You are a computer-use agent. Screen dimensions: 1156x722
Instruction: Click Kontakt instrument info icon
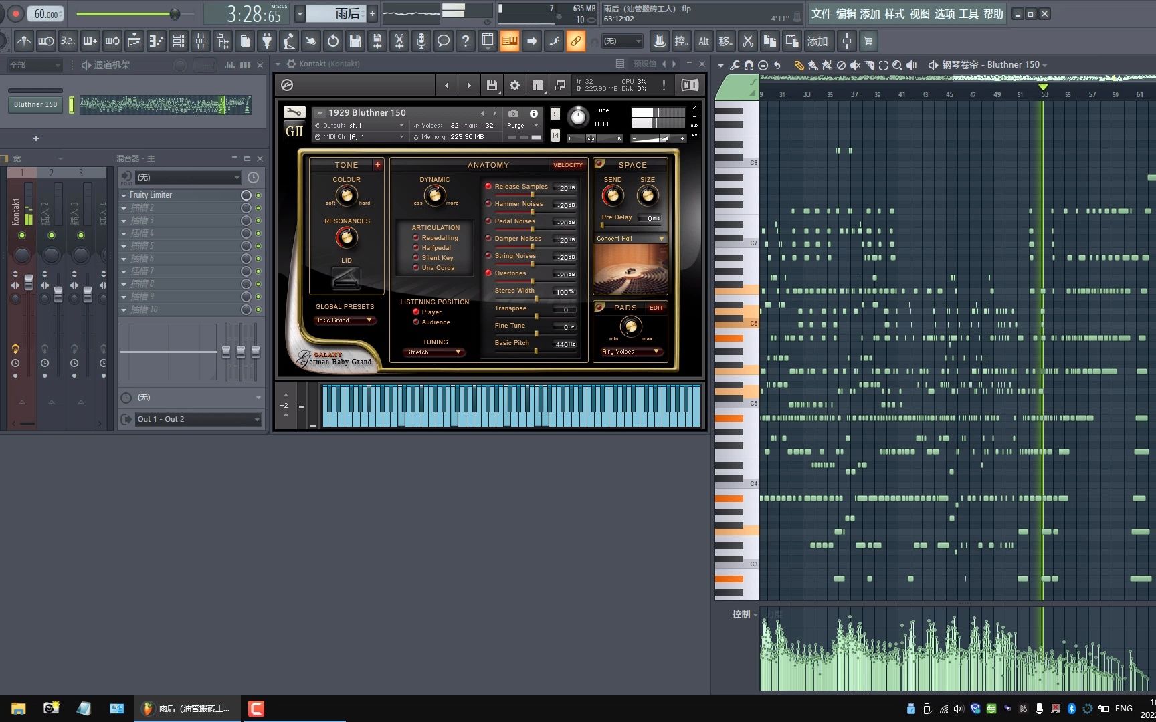point(533,113)
